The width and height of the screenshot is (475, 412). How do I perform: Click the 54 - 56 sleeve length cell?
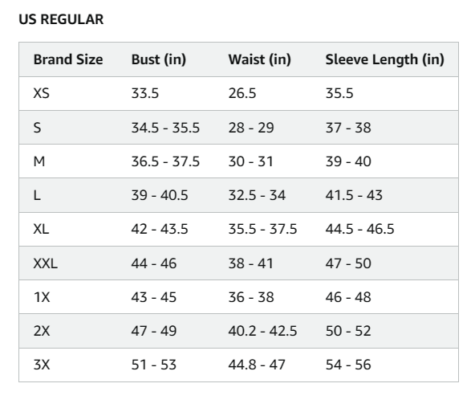(x=348, y=365)
